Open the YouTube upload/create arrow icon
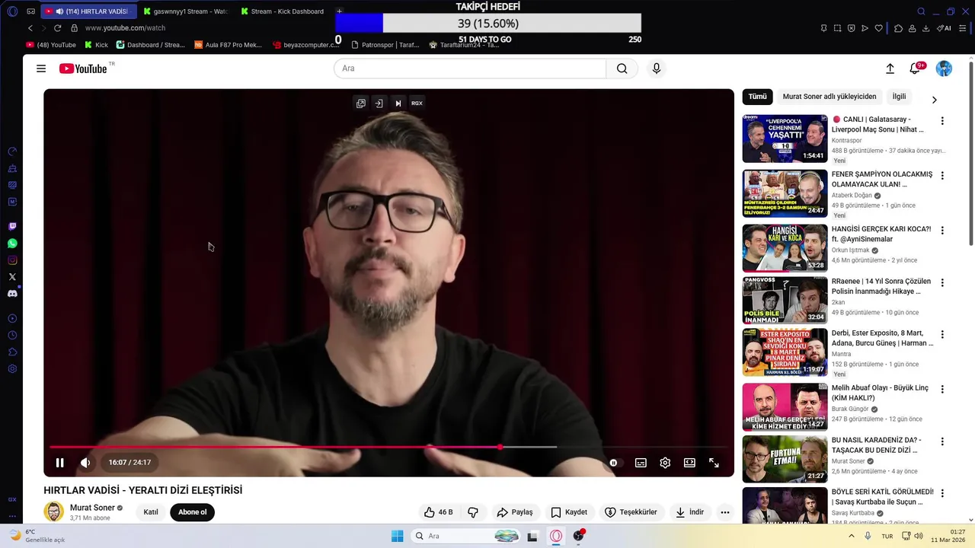The width and height of the screenshot is (975, 548). click(x=890, y=68)
